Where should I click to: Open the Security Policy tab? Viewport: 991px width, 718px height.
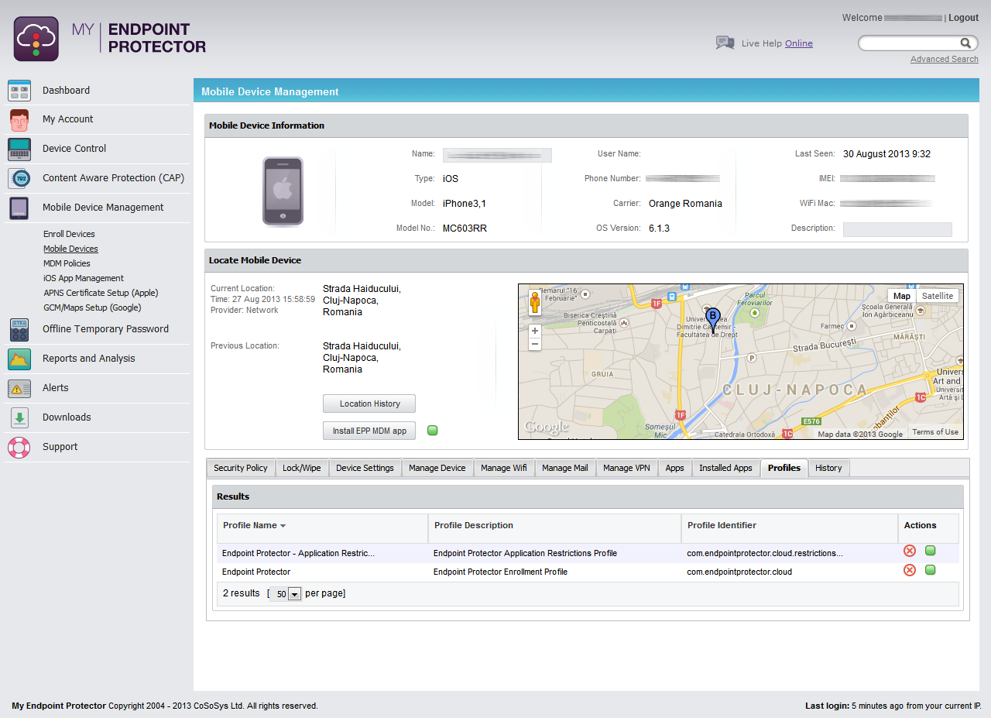[x=241, y=468]
